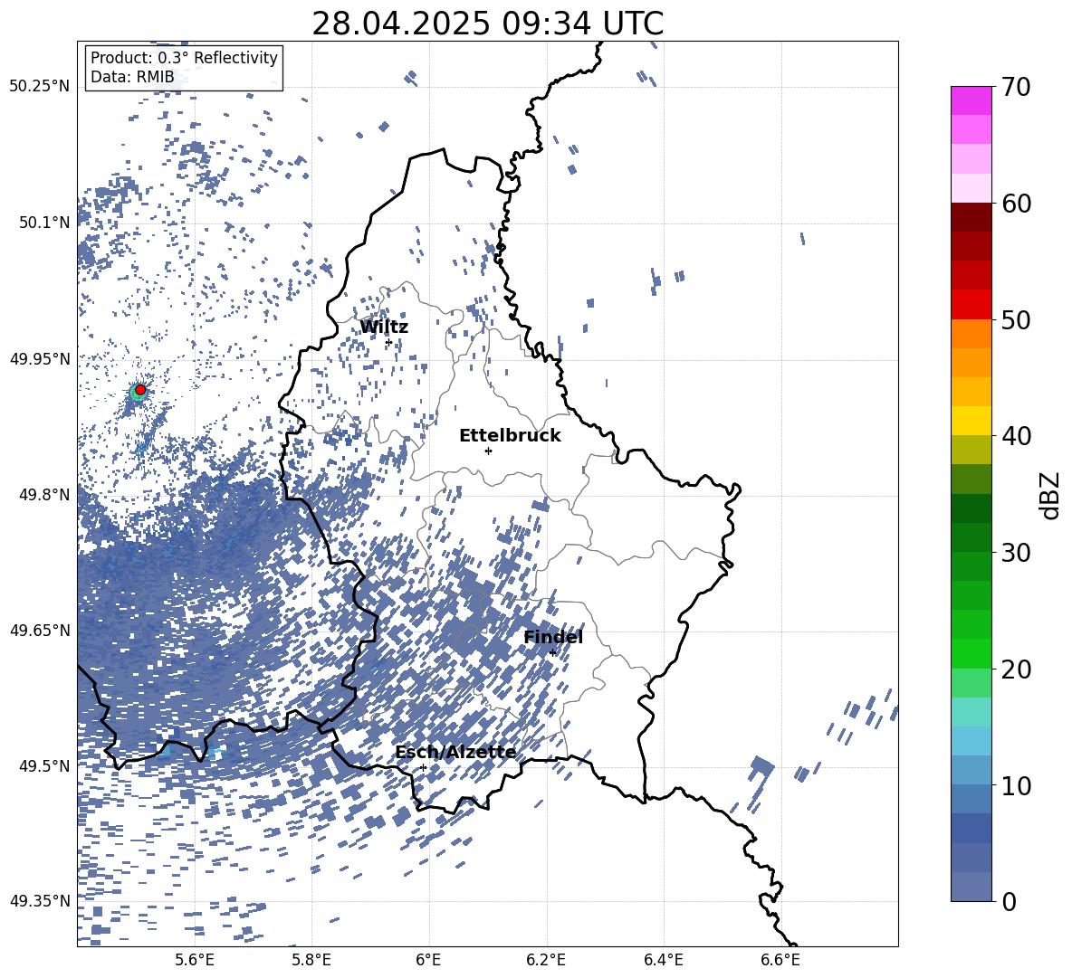
Task: Click the Findel station label
Action: coord(553,637)
